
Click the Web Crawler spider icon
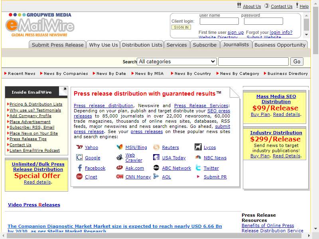tap(120, 157)
